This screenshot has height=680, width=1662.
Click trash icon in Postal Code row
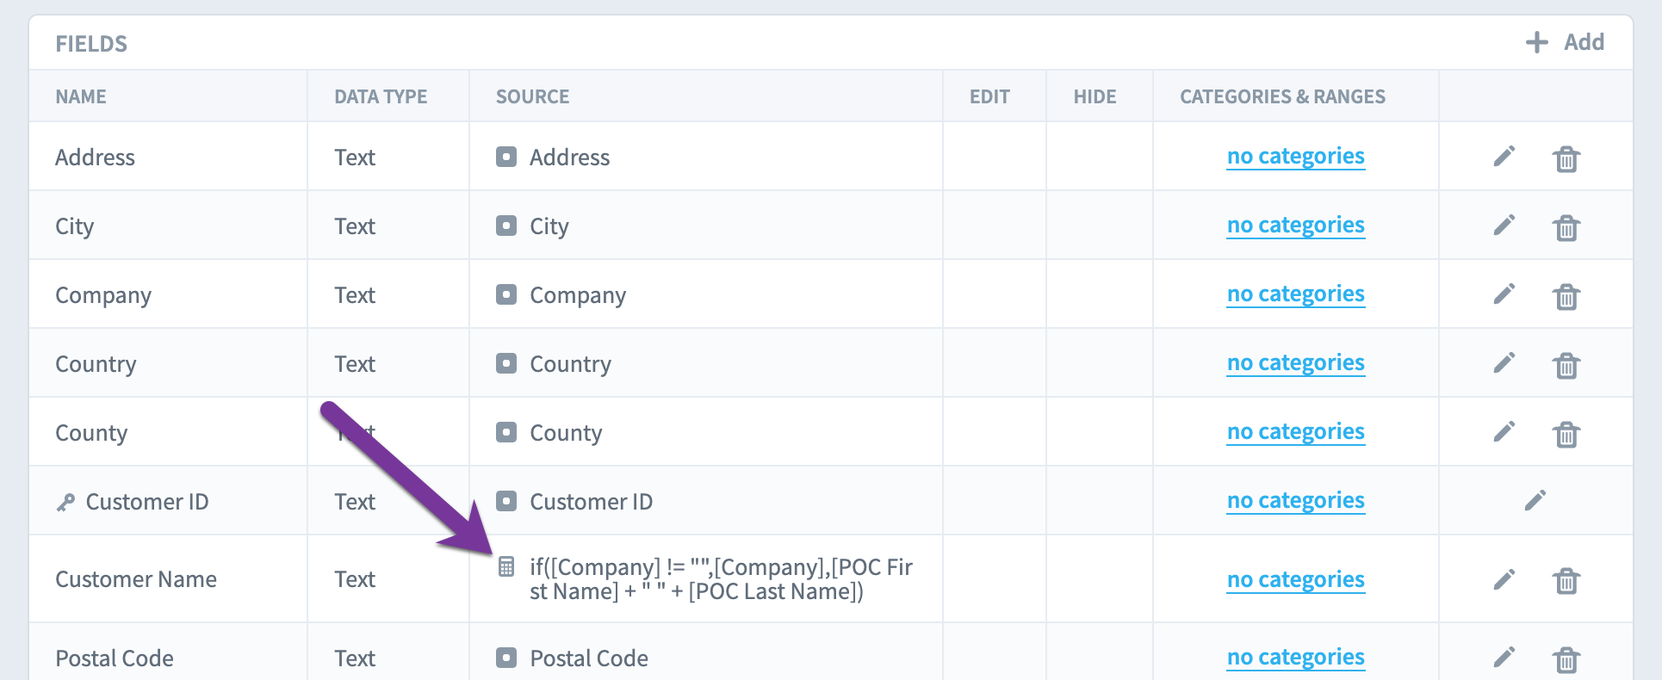[1566, 659]
